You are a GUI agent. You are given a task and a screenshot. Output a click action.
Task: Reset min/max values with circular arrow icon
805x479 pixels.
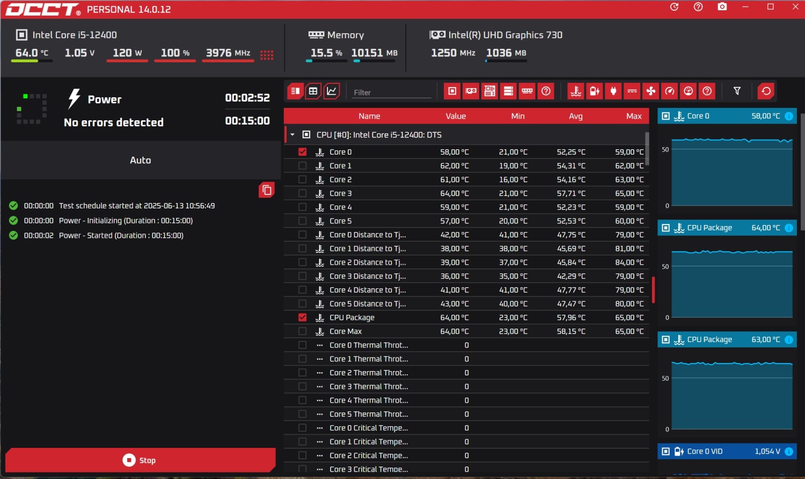click(x=766, y=91)
